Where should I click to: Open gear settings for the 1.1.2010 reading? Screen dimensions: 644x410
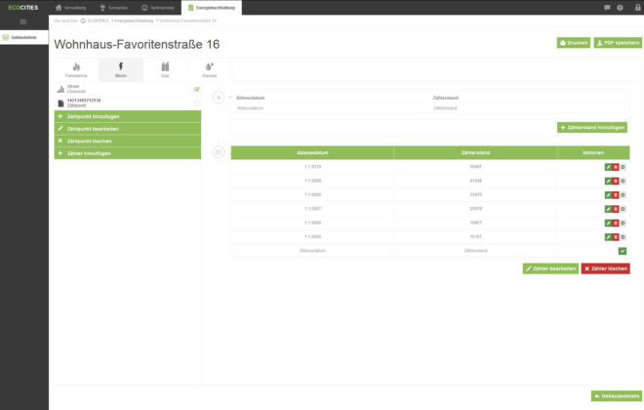coord(623,167)
